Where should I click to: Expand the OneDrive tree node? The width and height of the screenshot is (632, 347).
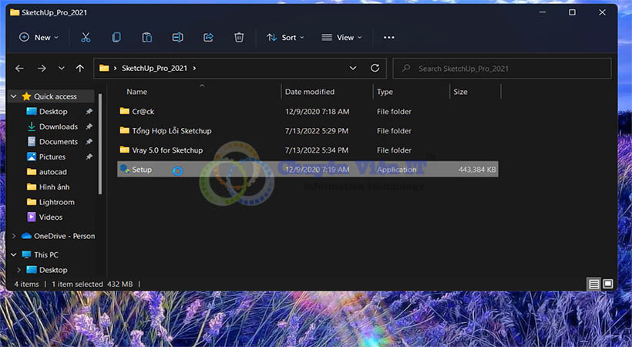pos(14,236)
